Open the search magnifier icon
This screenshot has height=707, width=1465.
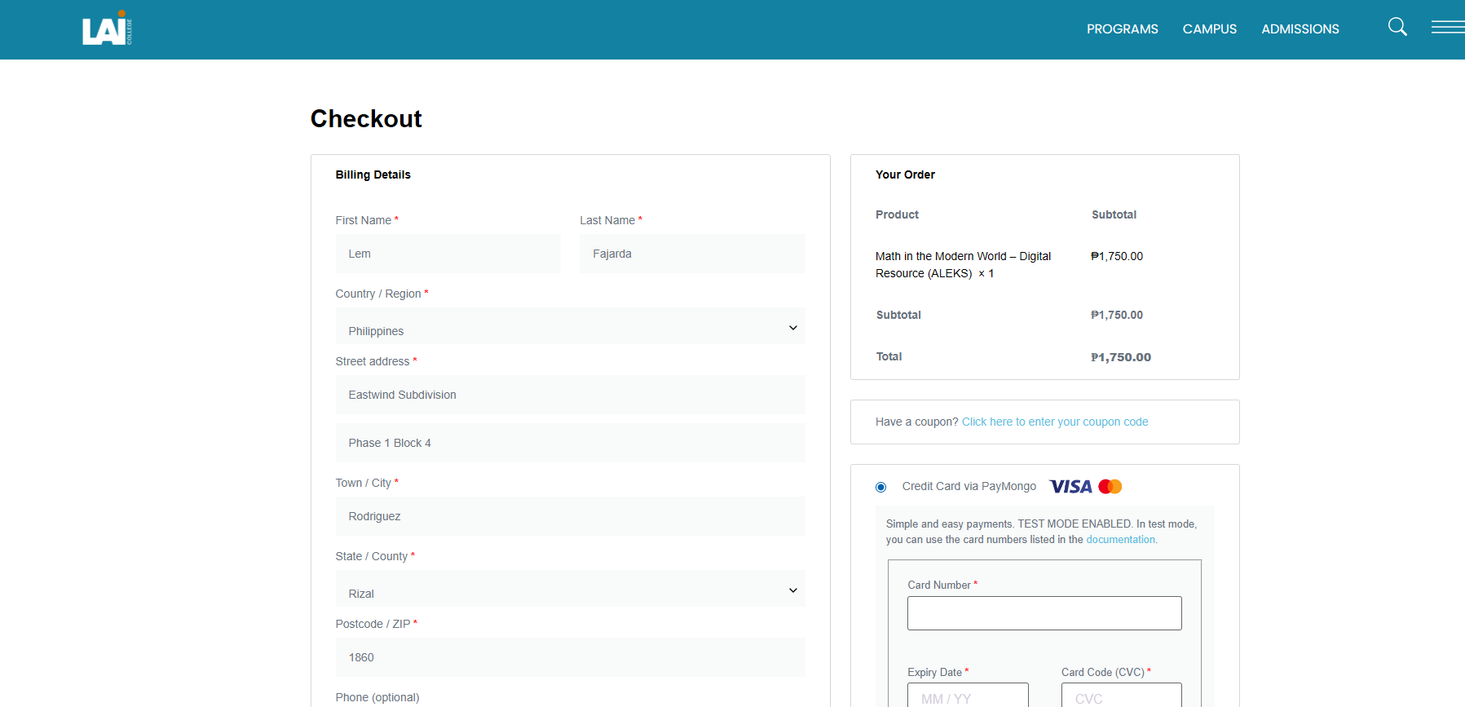tap(1397, 27)
